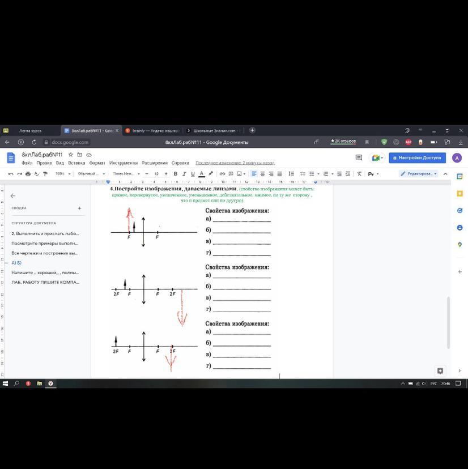Increase font size with plus button
Viewport: 468px width, 469px height.
166,174
